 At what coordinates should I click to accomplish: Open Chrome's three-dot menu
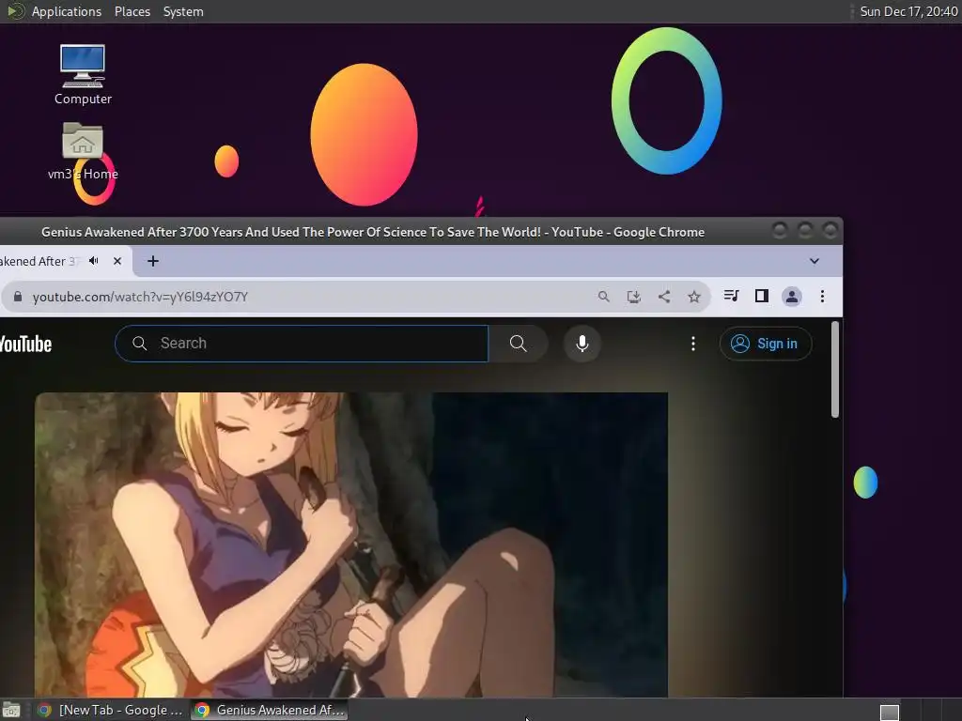pos(822,297)
